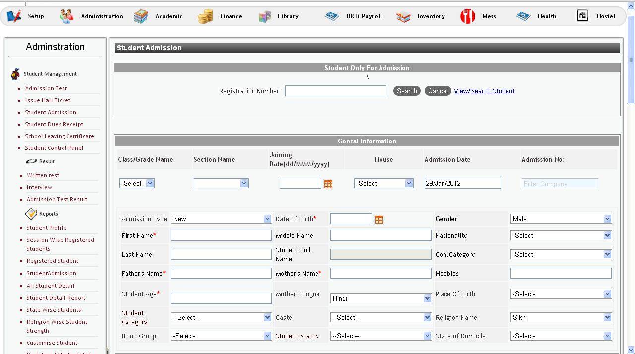Open the State Wise Students link
This screenshot has width=635, height=354.
[x=54, y=310]
